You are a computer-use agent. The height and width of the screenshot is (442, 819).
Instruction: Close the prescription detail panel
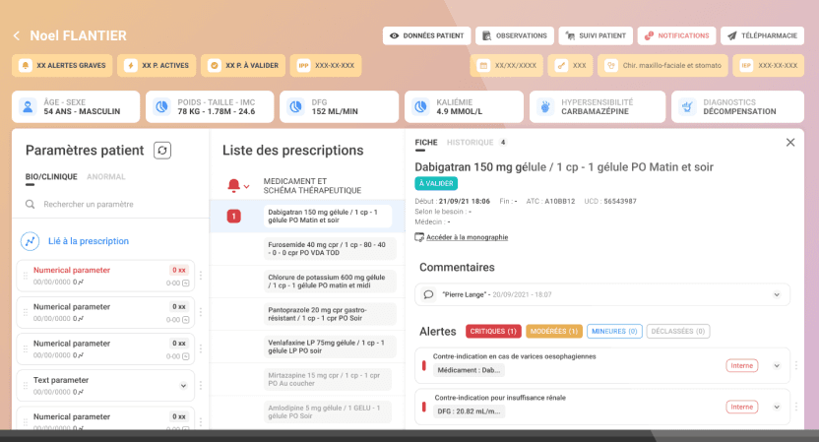coord(790,142)
